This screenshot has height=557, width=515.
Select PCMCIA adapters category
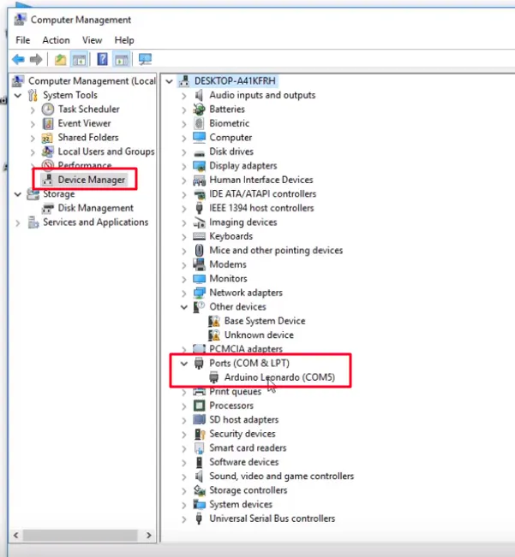pyautogui.click(x=246, y=349)
